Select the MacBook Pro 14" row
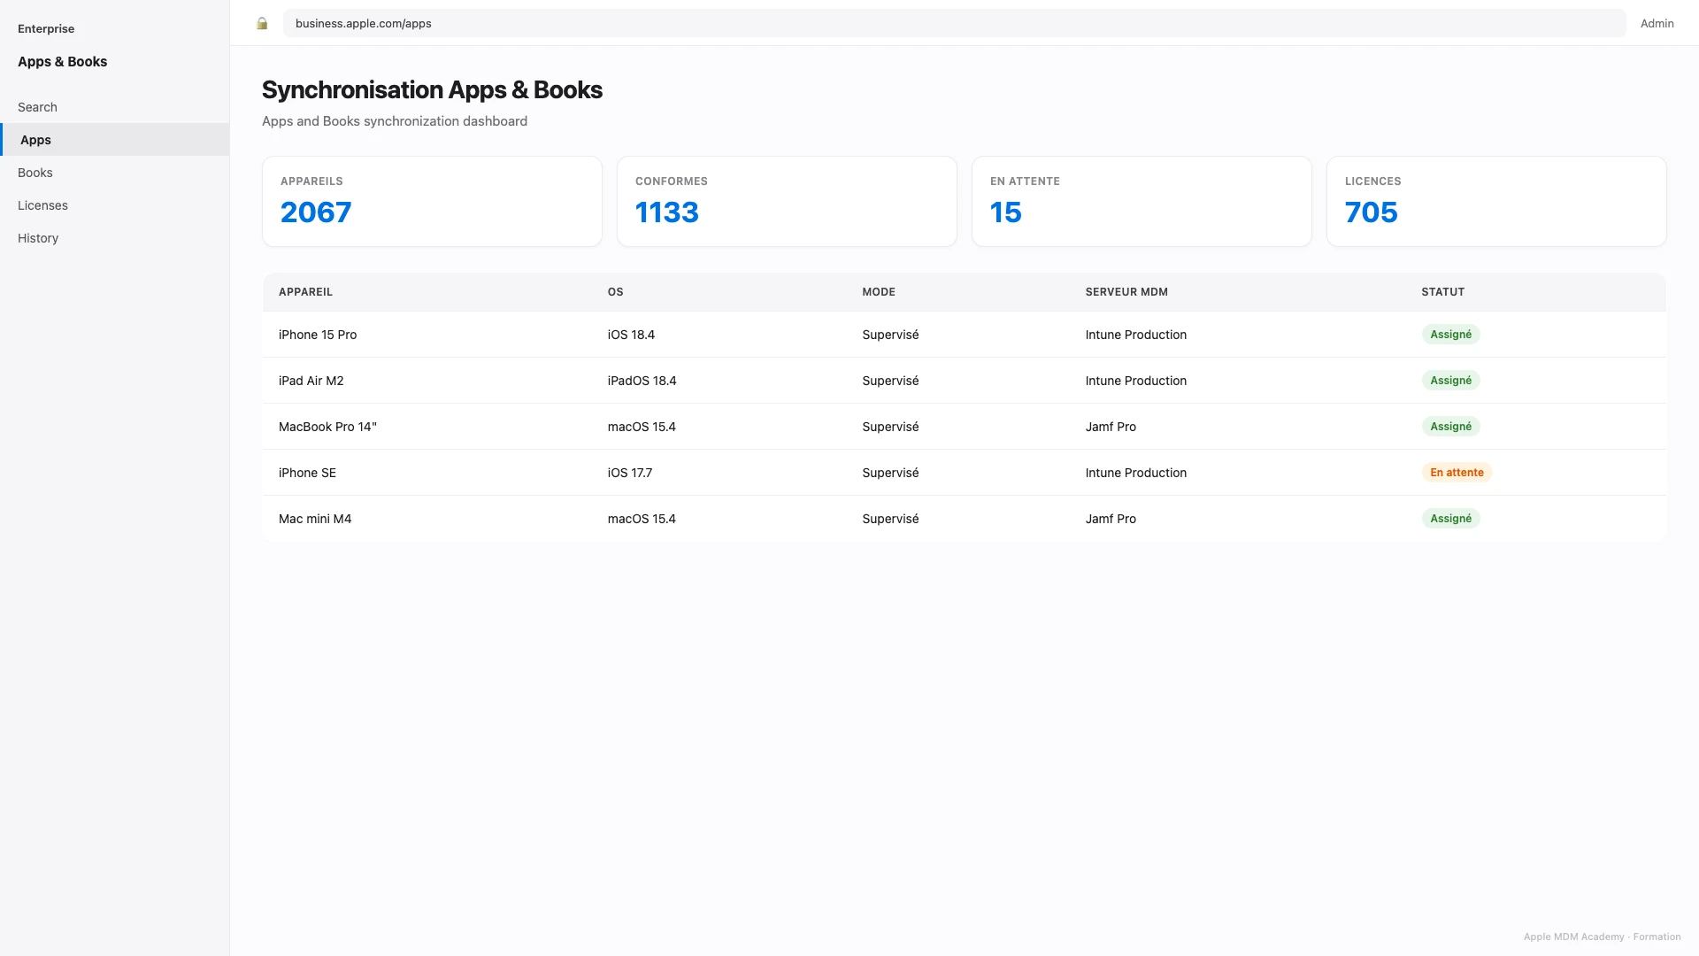Viewport: 1699px width, 956px height. point(965,427)
